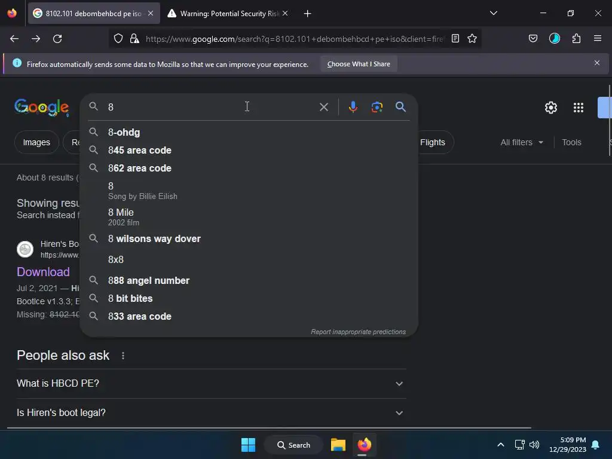The height and width of the screenshot is (459, 612).
Task: Expand What is HBCD PE? question
Action: click(x=211, y=383)
